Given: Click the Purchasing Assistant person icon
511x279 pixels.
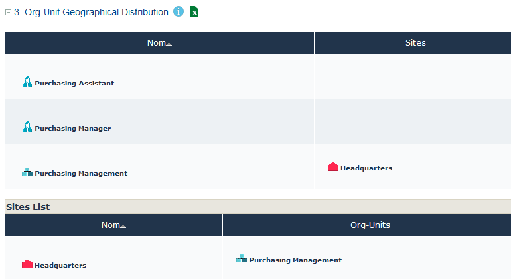Looking at the screenshot, I should click(27, 82).
